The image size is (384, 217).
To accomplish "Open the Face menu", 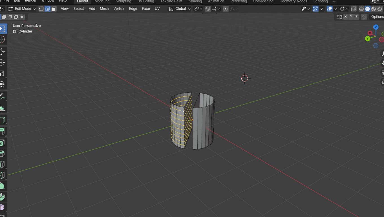I will (146, 9).
